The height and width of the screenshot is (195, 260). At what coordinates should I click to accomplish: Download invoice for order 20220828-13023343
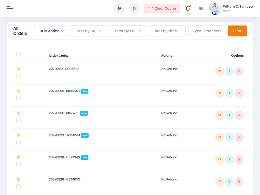pyautogui.click(x=229, y=159)
